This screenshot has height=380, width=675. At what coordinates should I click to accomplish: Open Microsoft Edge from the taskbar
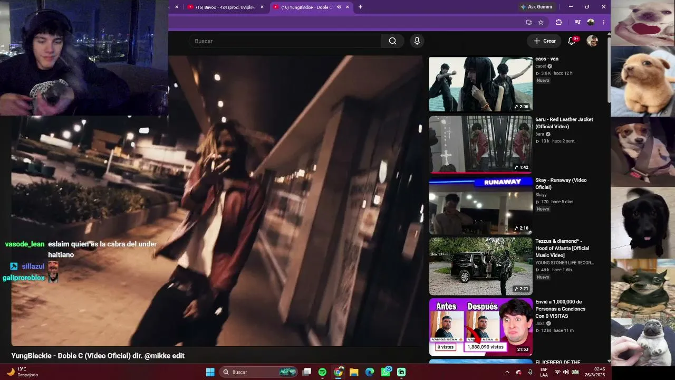370,372
